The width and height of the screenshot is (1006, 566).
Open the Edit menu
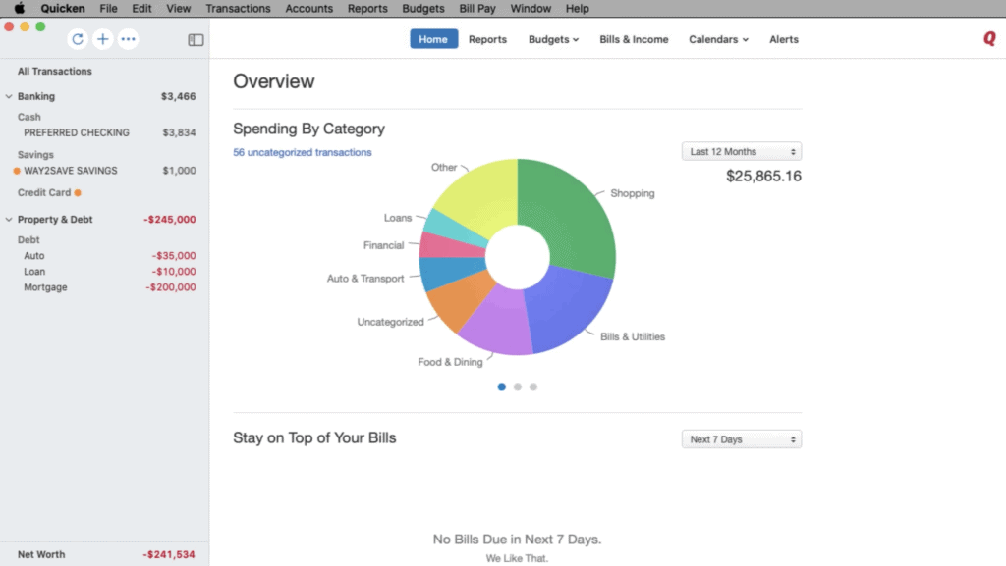[141, 8]
